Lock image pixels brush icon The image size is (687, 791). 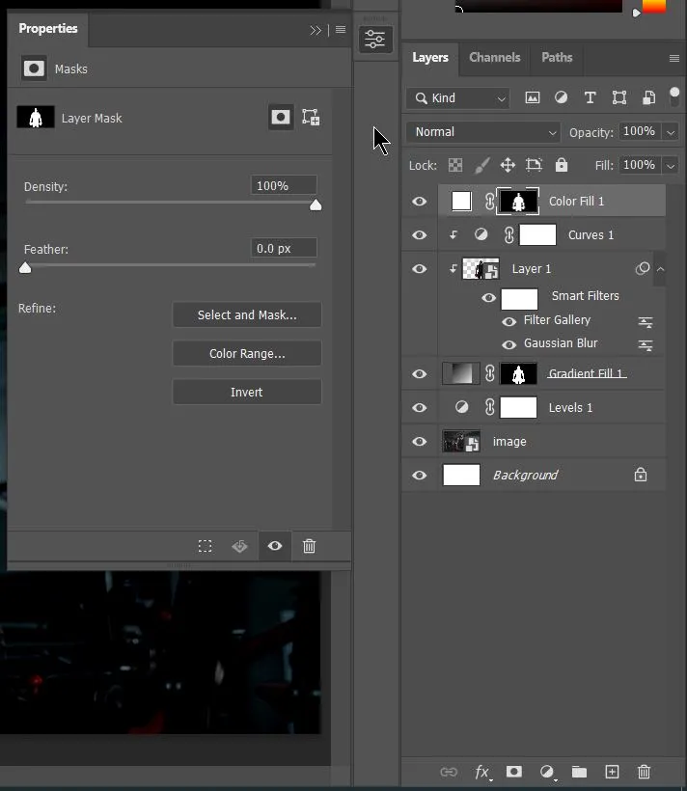(482, 165)
